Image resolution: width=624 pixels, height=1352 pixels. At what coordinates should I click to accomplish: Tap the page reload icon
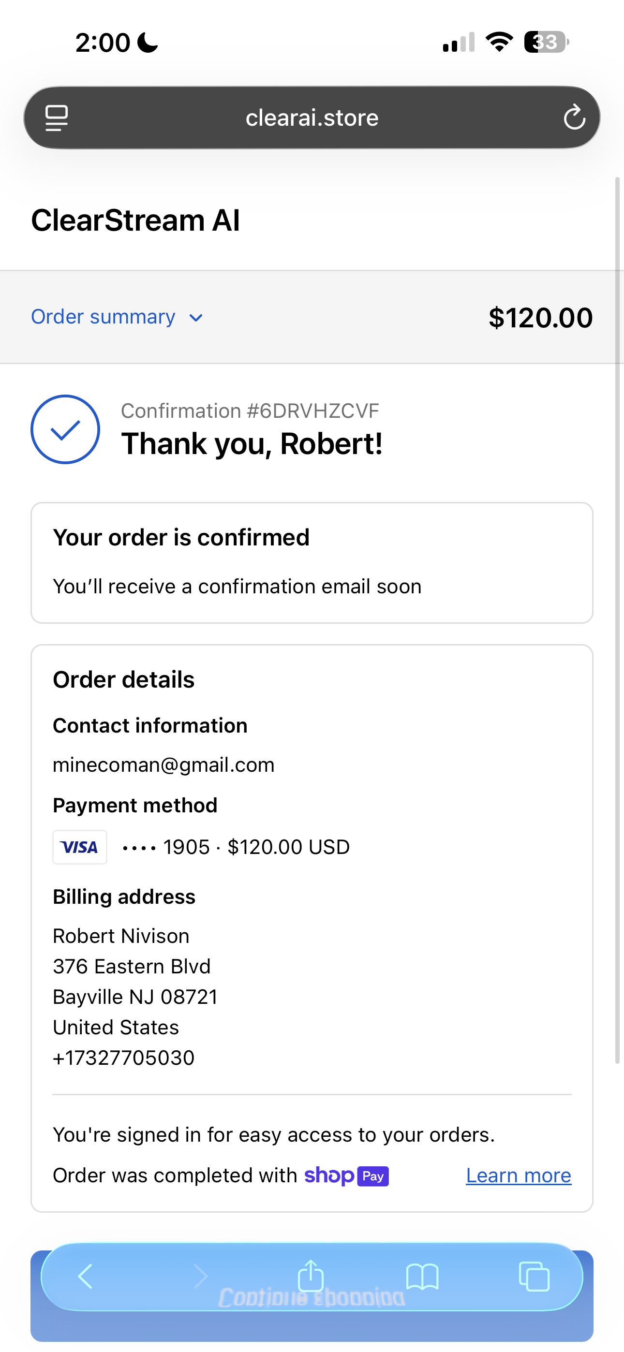(x=574, y=117)
